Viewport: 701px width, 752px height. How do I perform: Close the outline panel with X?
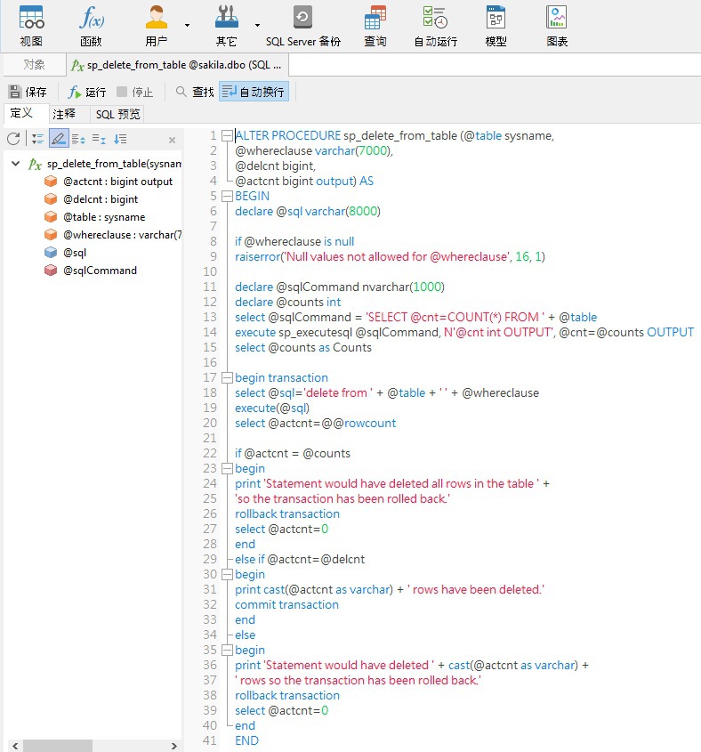(172, 140)
